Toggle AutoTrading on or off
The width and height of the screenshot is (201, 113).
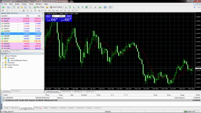(56, 7)
